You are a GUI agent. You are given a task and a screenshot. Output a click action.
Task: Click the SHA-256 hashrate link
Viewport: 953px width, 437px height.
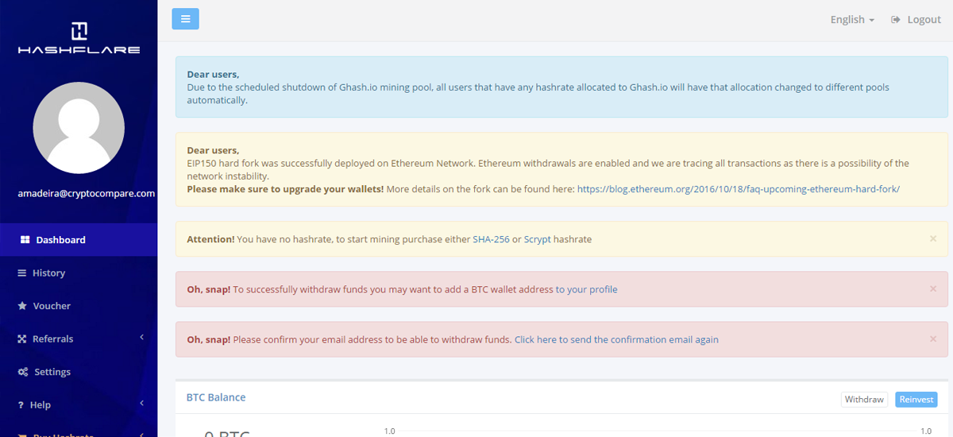click(x=491, y=239)
